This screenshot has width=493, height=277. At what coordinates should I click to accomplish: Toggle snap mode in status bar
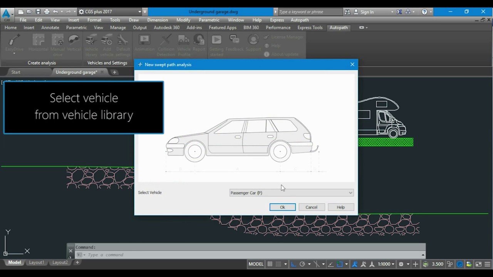278,264
